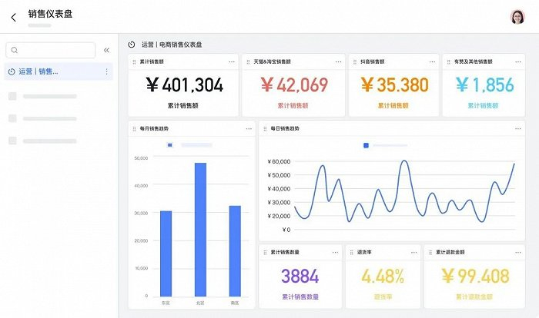
Task: Toggle the blue legend square in 每日销售趋势 chart
Action: (x=366, y=145)
